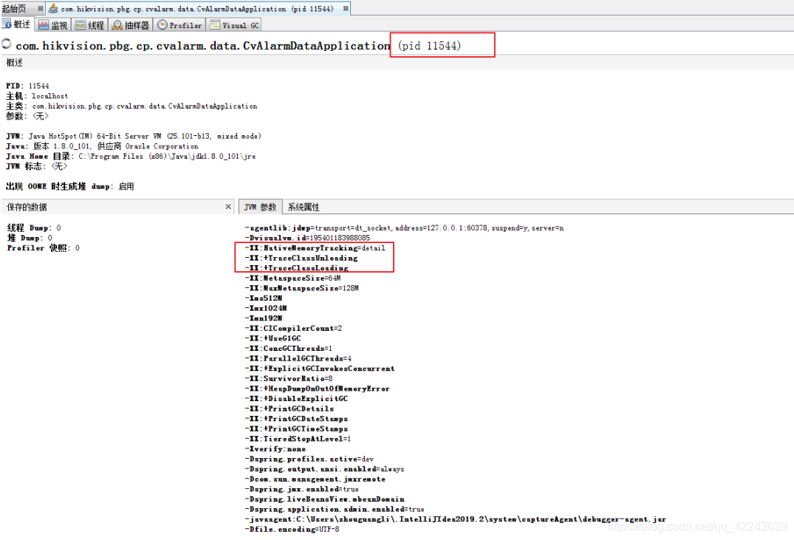This screenshot has width=794, height=540.
Task: Click the -Dvisualvm.id argument line
Action: point(307,238)
